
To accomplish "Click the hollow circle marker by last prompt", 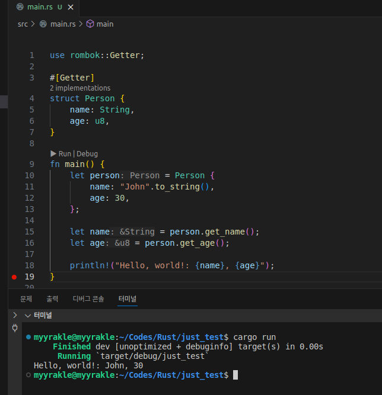I will (x=29, y=375).
